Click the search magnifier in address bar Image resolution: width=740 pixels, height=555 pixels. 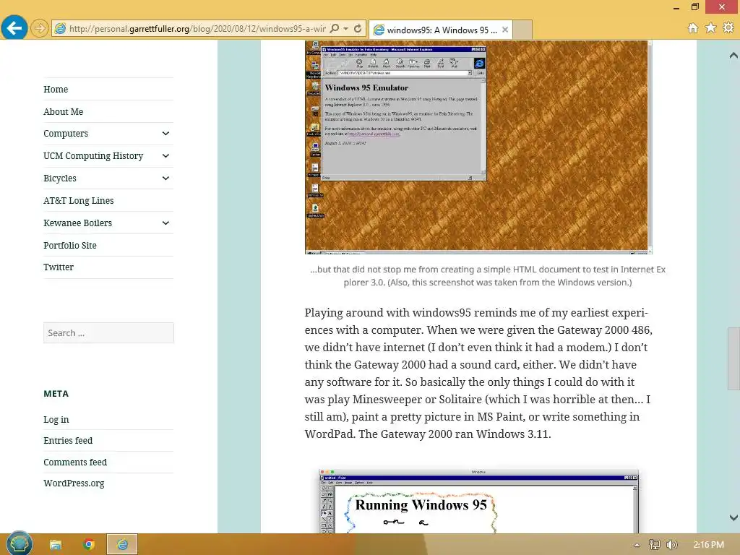point(334,29)
